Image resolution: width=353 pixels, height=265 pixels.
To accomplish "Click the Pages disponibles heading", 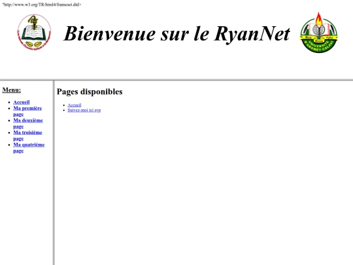I will pyautogui.click(x=90, y=92).
